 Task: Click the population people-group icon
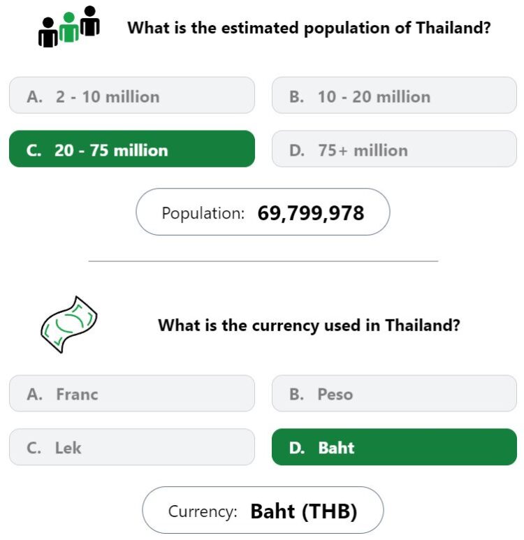tap(69, 27)
